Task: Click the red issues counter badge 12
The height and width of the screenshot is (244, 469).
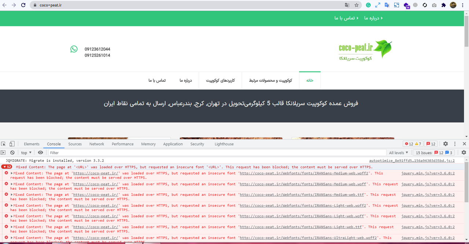Action: pos(431,144)
